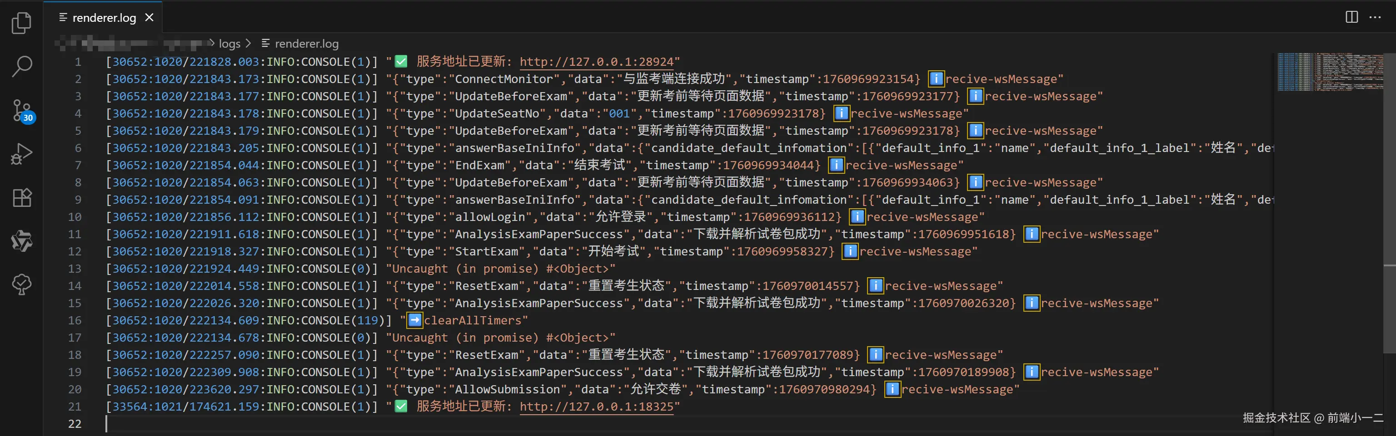Viewport: 1396px width, 436px height.
Task: Toggle the green checkmark badge on line 1
Action: point(400,61)
